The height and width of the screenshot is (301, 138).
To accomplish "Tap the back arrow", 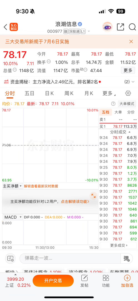I will [5, 27].
